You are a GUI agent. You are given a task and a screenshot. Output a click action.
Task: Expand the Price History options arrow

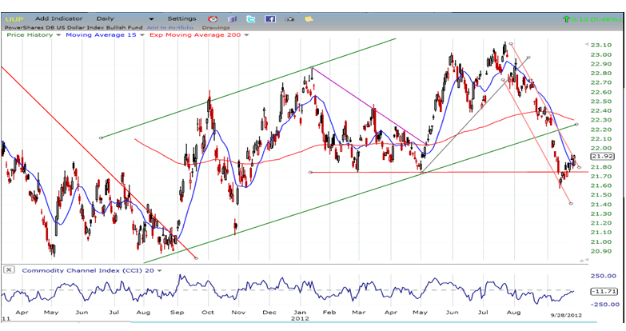[57, 35]
